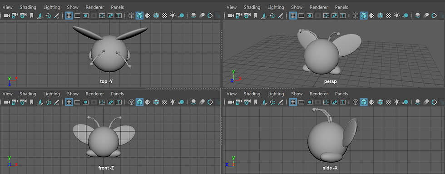Open Camera Attributes icon in top panel

click(x=23, y=15)
